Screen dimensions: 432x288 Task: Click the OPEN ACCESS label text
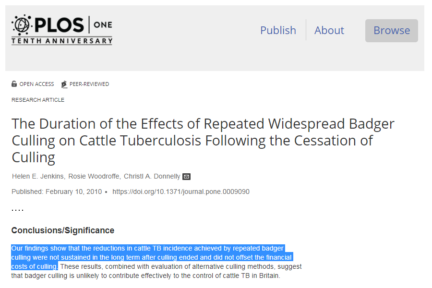(36, 84)
